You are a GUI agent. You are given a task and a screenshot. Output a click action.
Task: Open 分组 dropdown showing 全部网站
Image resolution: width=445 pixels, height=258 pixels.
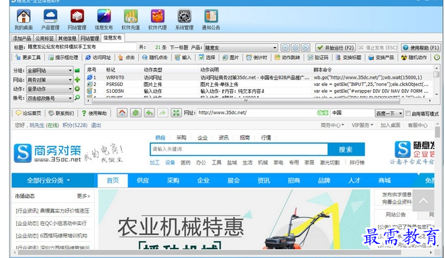coord(50,70)
